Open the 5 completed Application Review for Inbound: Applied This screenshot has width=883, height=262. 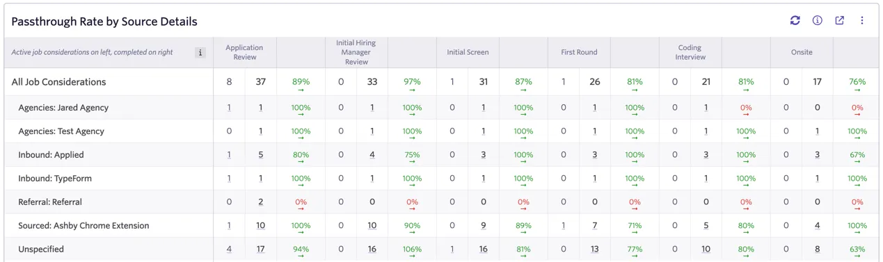click(x=260, y=155)
